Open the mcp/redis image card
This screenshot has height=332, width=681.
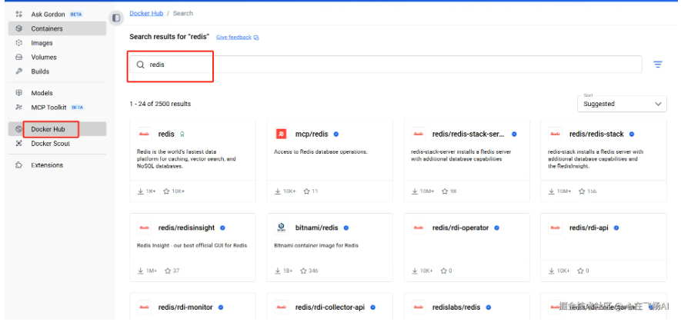329,161
